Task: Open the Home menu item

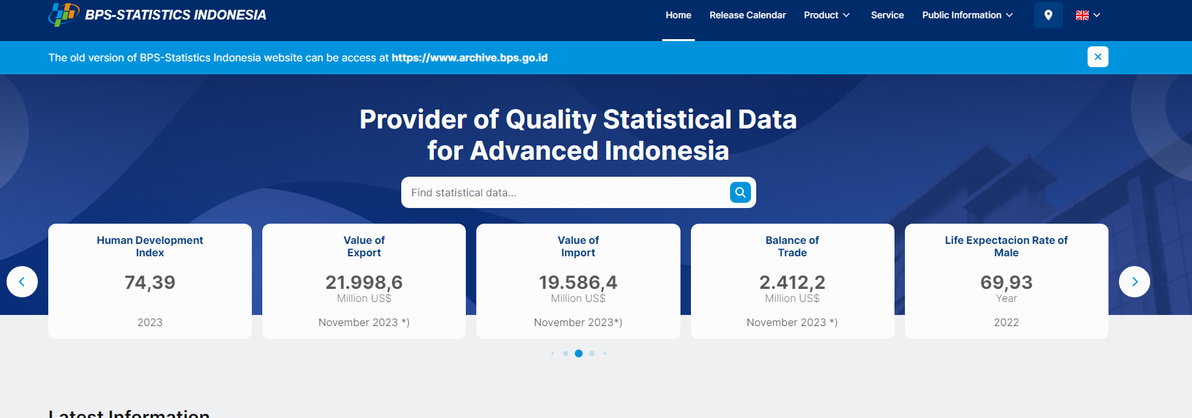Action: [678, 15]
